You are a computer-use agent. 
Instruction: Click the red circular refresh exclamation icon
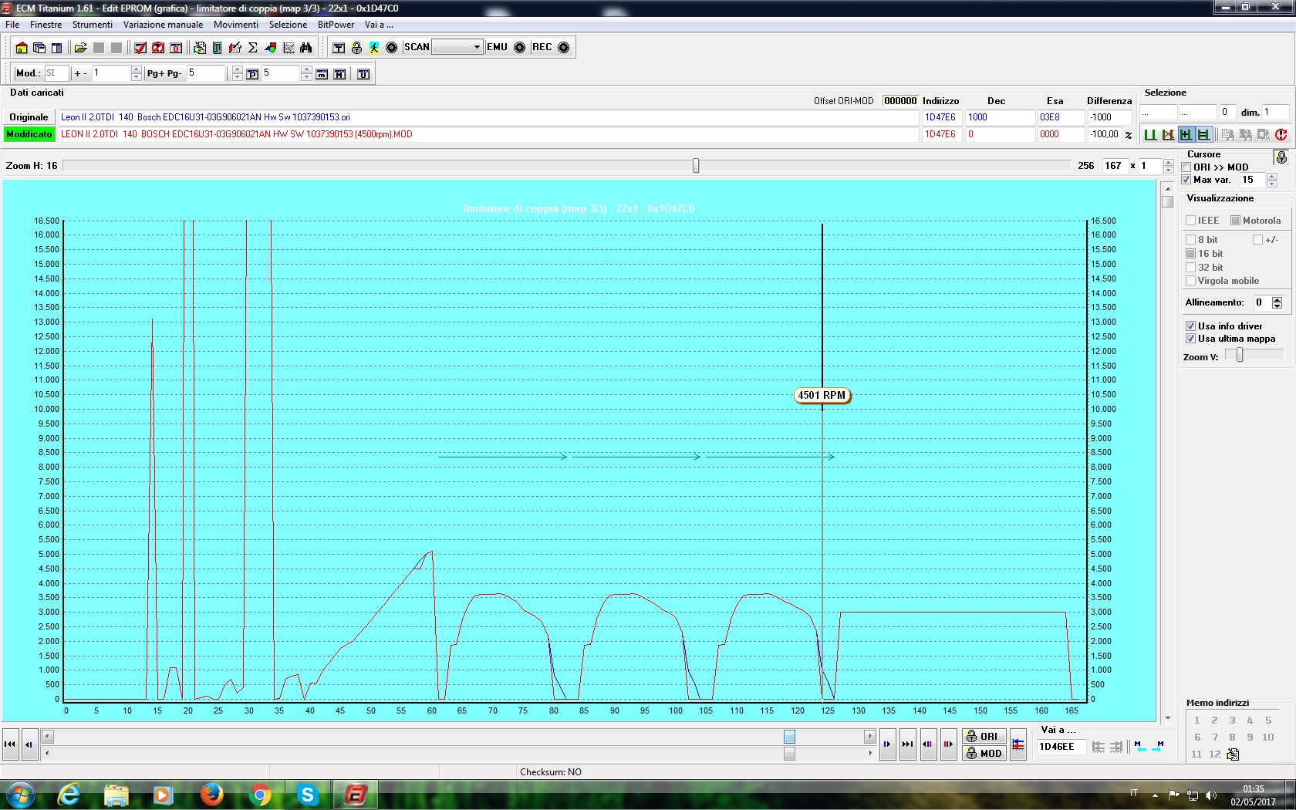pos(1281,134)
